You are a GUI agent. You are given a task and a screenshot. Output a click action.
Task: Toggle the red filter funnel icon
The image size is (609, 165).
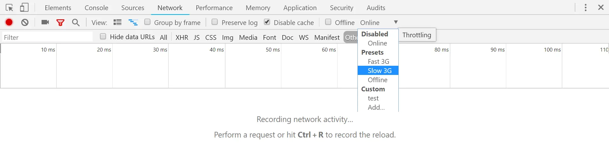[x=60, y=22]
